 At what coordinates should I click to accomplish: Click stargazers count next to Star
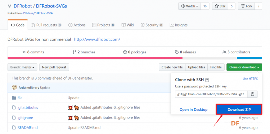(232, 6)
